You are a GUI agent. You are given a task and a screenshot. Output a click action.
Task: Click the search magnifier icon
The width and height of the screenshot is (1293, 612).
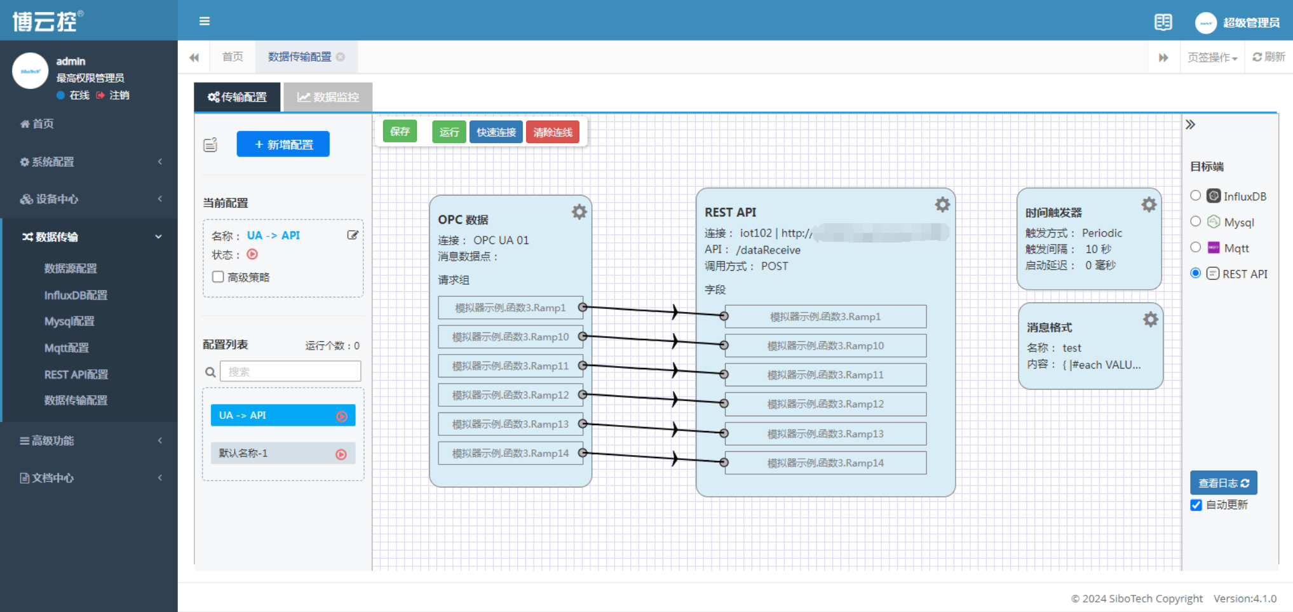coord(210,372)
